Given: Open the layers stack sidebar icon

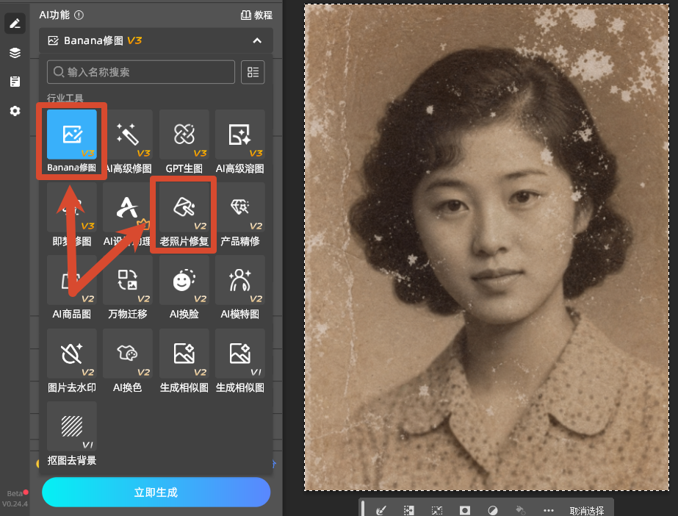Looking at the screenshot, I should [15, 53].
